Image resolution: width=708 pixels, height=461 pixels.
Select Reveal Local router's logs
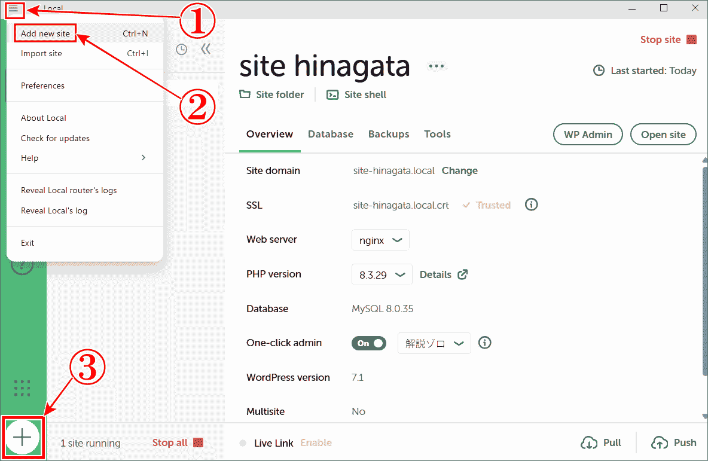(x=84, y=191)
